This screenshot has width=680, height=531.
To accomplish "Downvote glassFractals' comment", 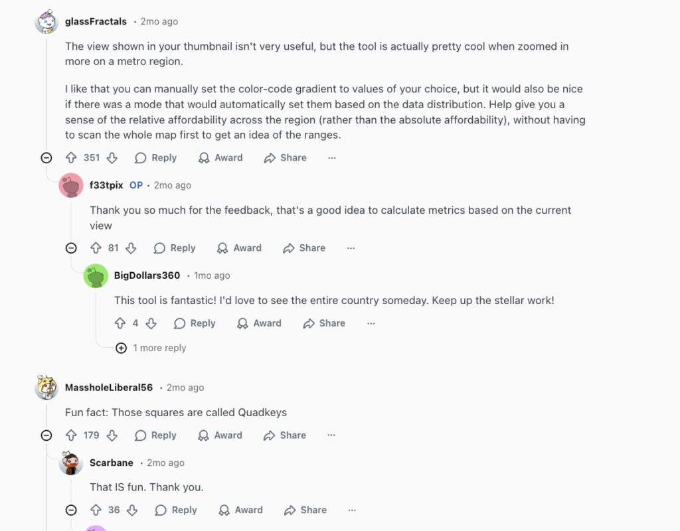I will coord(112,158).
